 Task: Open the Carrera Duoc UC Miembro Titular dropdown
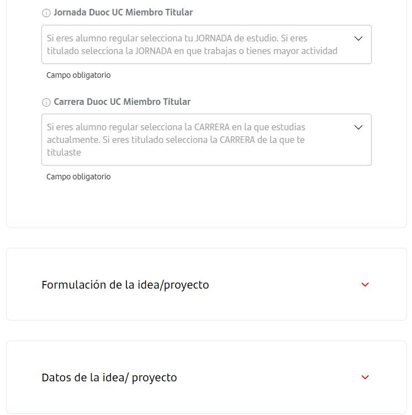pyautogui.click(x=207, y=140)
